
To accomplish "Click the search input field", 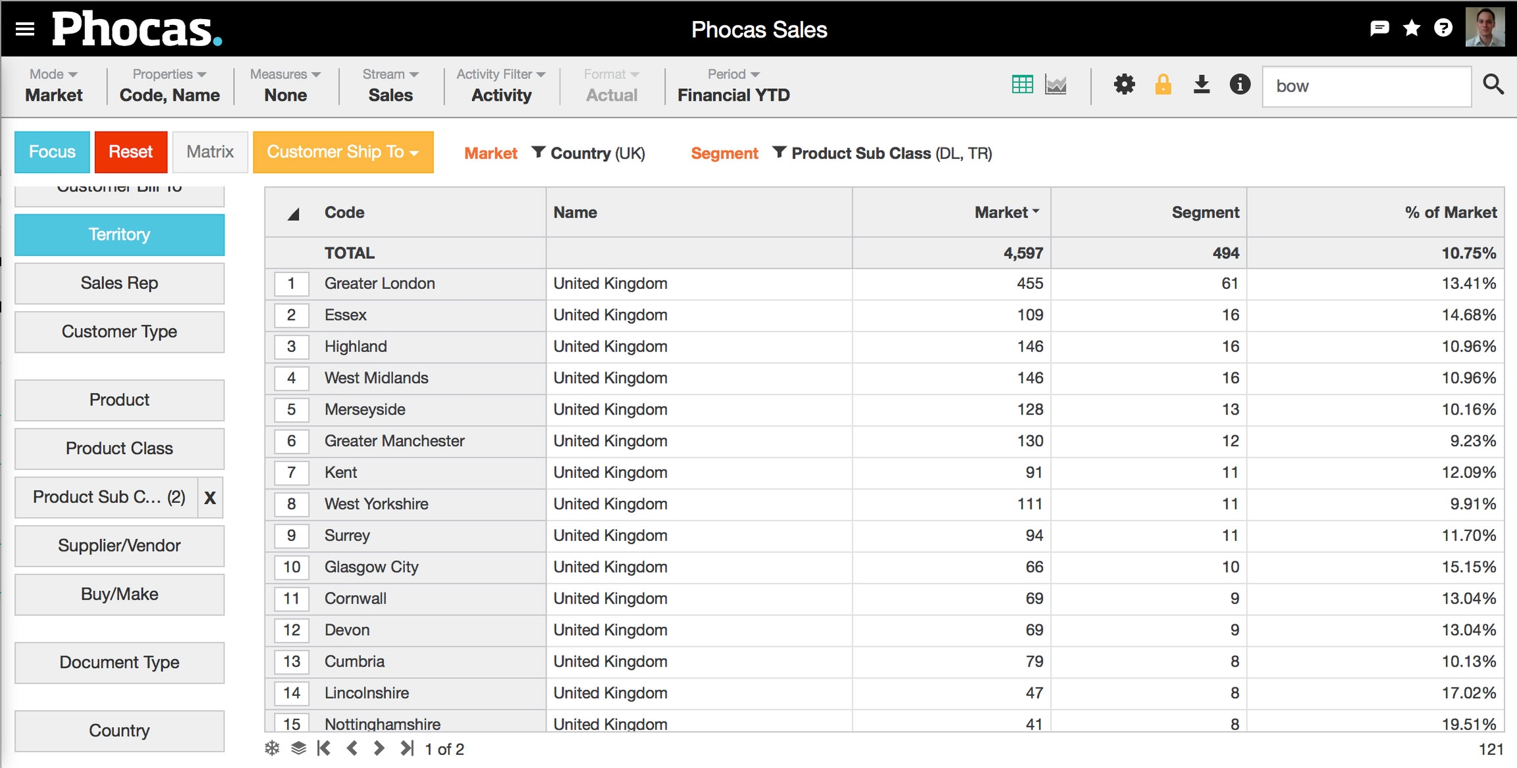I will click(x=1366, y=86).
